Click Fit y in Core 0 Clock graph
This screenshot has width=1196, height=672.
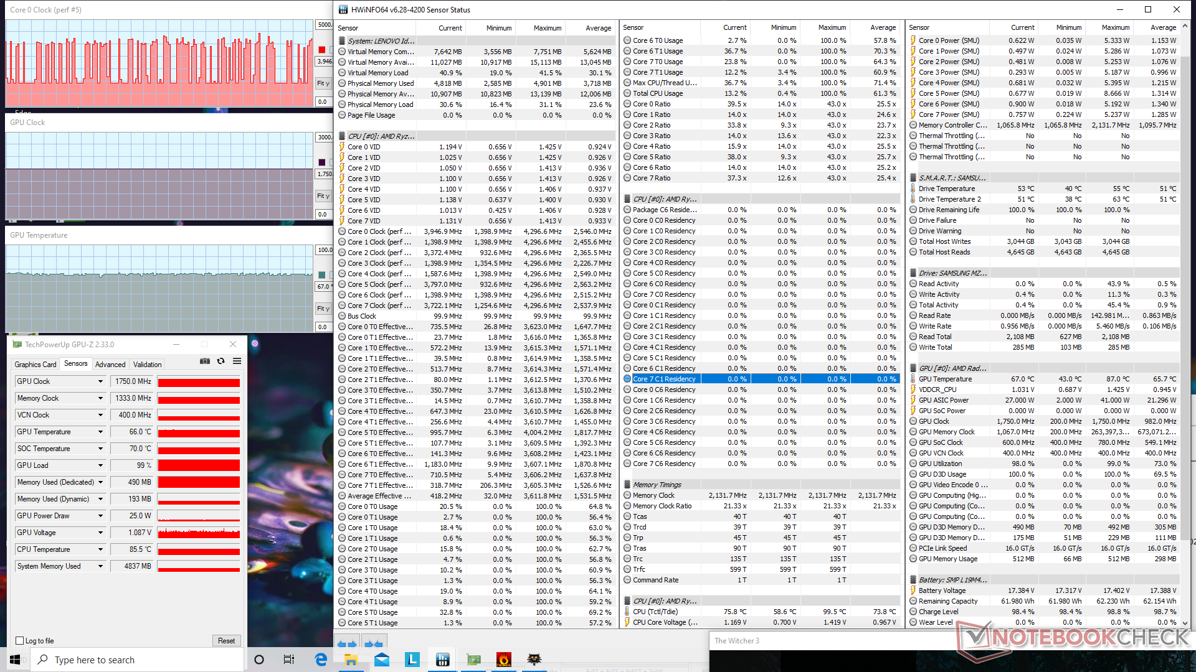[323, 83]
